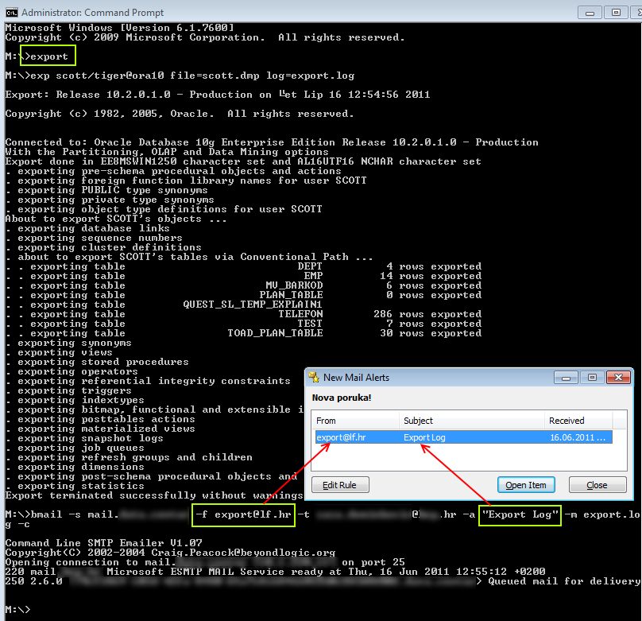Click the 'exporting PUBLIC type synonyms' line
The width and height of the screenshot is (642, 621).
point(106,190)
